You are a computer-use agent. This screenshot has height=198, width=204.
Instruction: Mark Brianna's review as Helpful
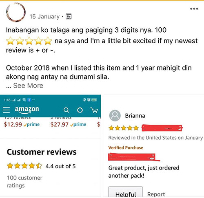coord(126,192)
